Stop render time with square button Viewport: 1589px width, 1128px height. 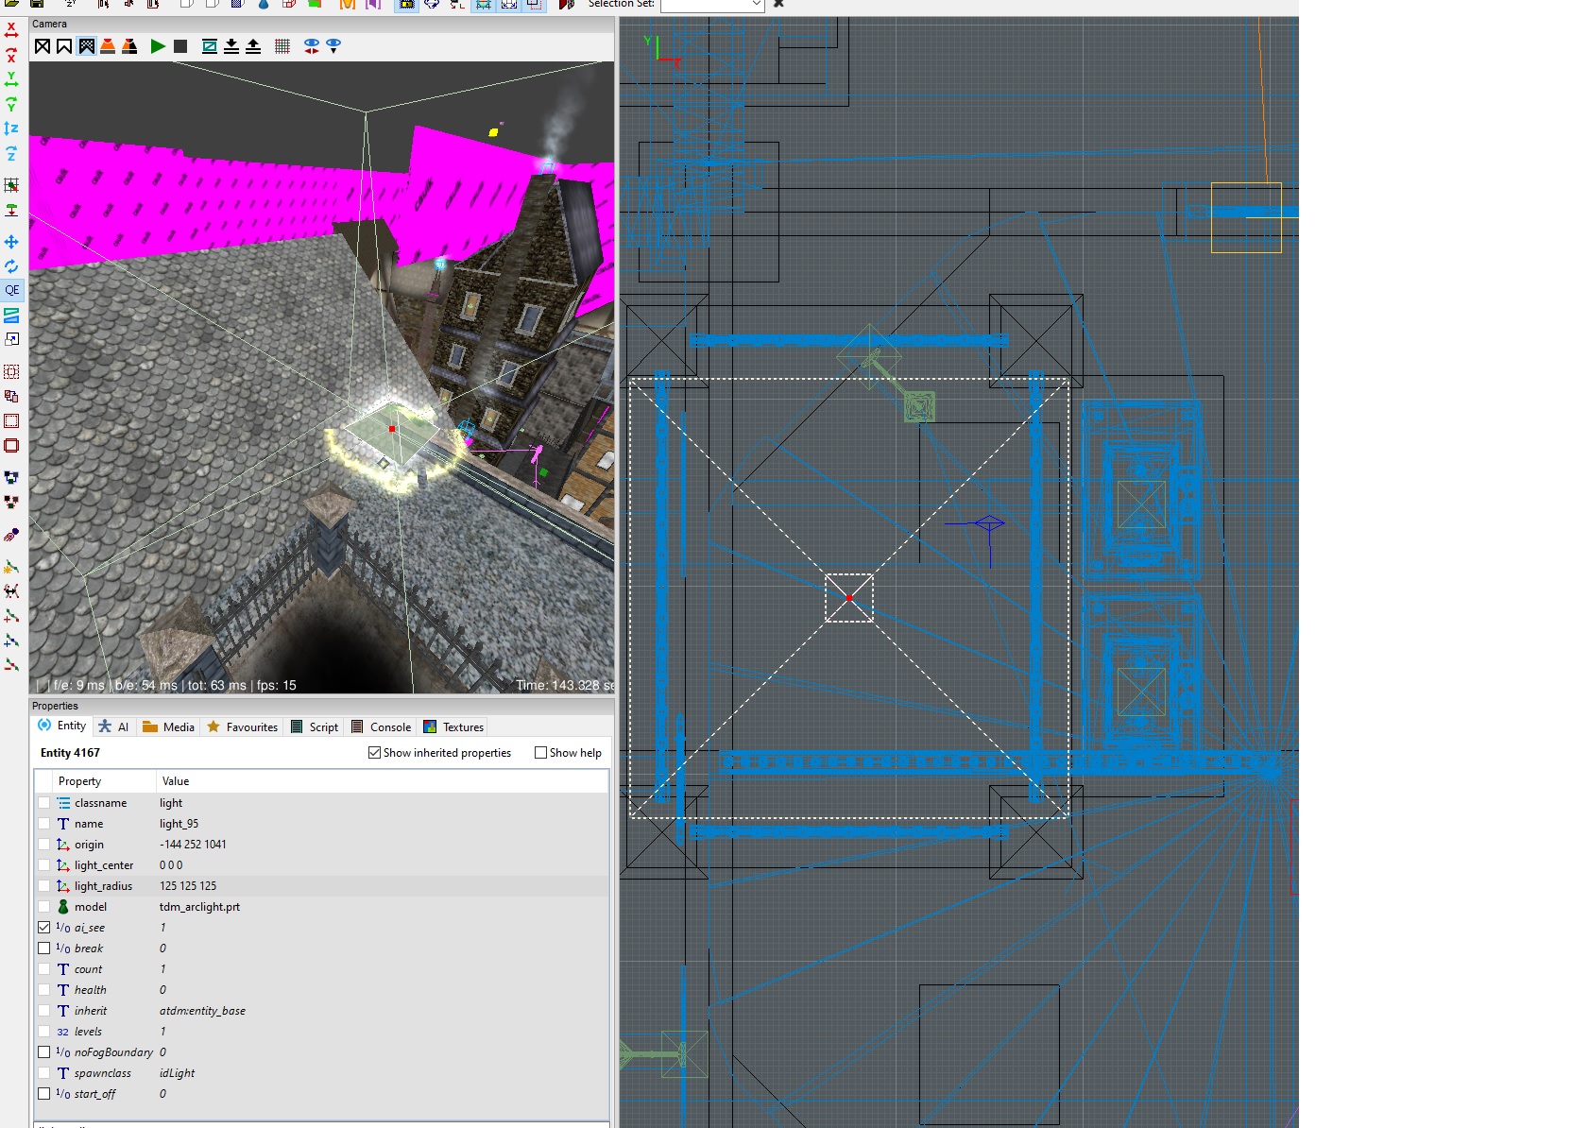tap(180, 46)
